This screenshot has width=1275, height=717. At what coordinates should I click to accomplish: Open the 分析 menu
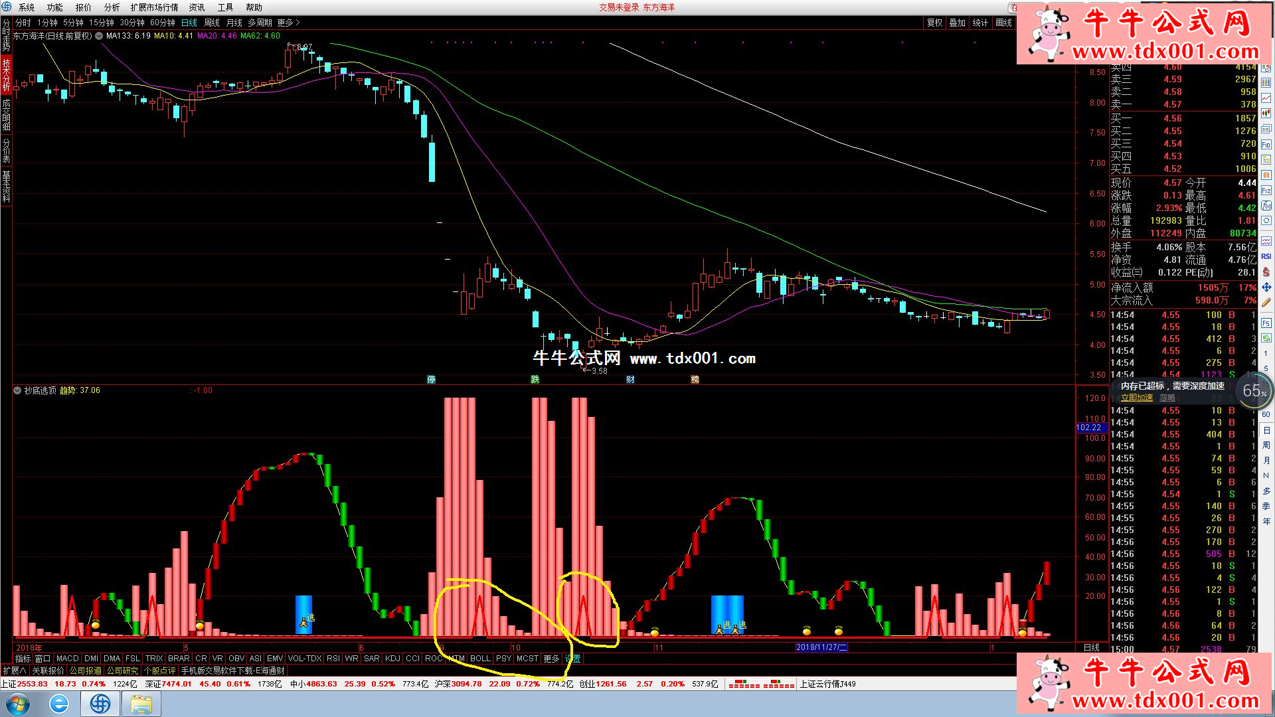click(x=112, y=7)
